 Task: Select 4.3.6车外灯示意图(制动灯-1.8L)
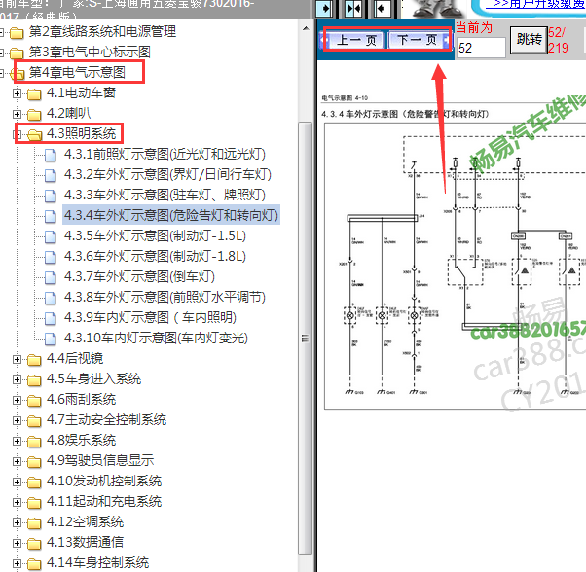coord(155,257)
